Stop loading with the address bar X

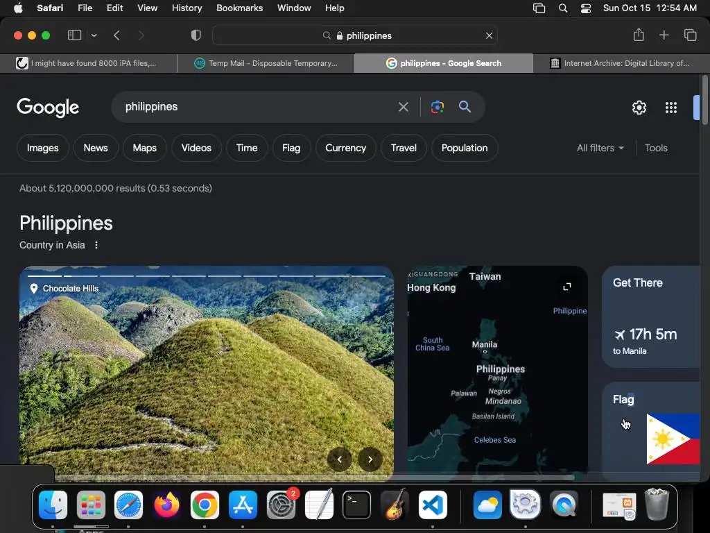coord(489,35)
